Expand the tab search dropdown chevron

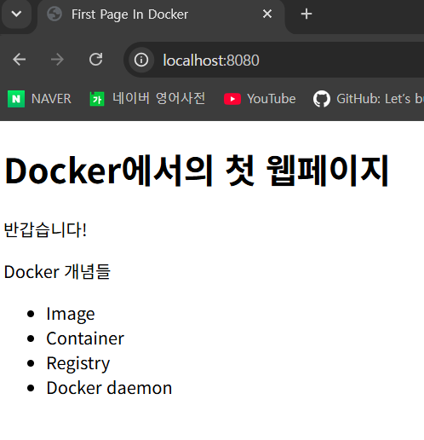(16, 14)
